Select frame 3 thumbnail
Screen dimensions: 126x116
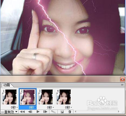[46, 97]
